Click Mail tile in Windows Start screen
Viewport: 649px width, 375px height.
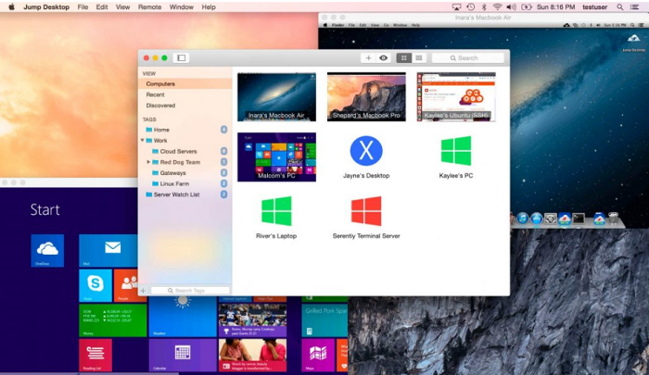108,251
